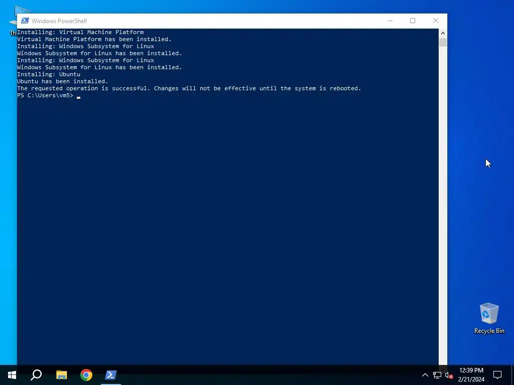Click the Show Desktop sliver at taskbar end
This screenshot has width=514, height=385.
point(512,375)
